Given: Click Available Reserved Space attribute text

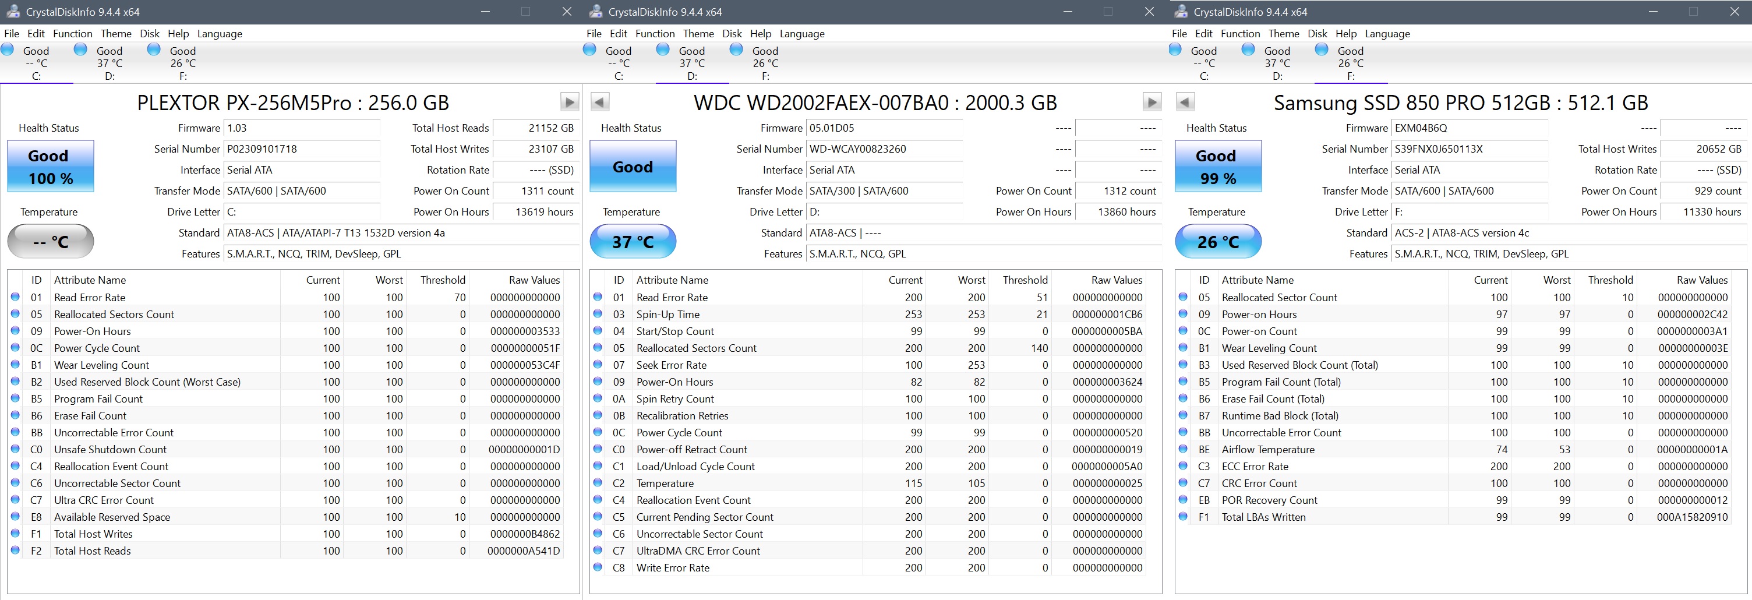Looking at the screenshot, I should tap(112, 517).
